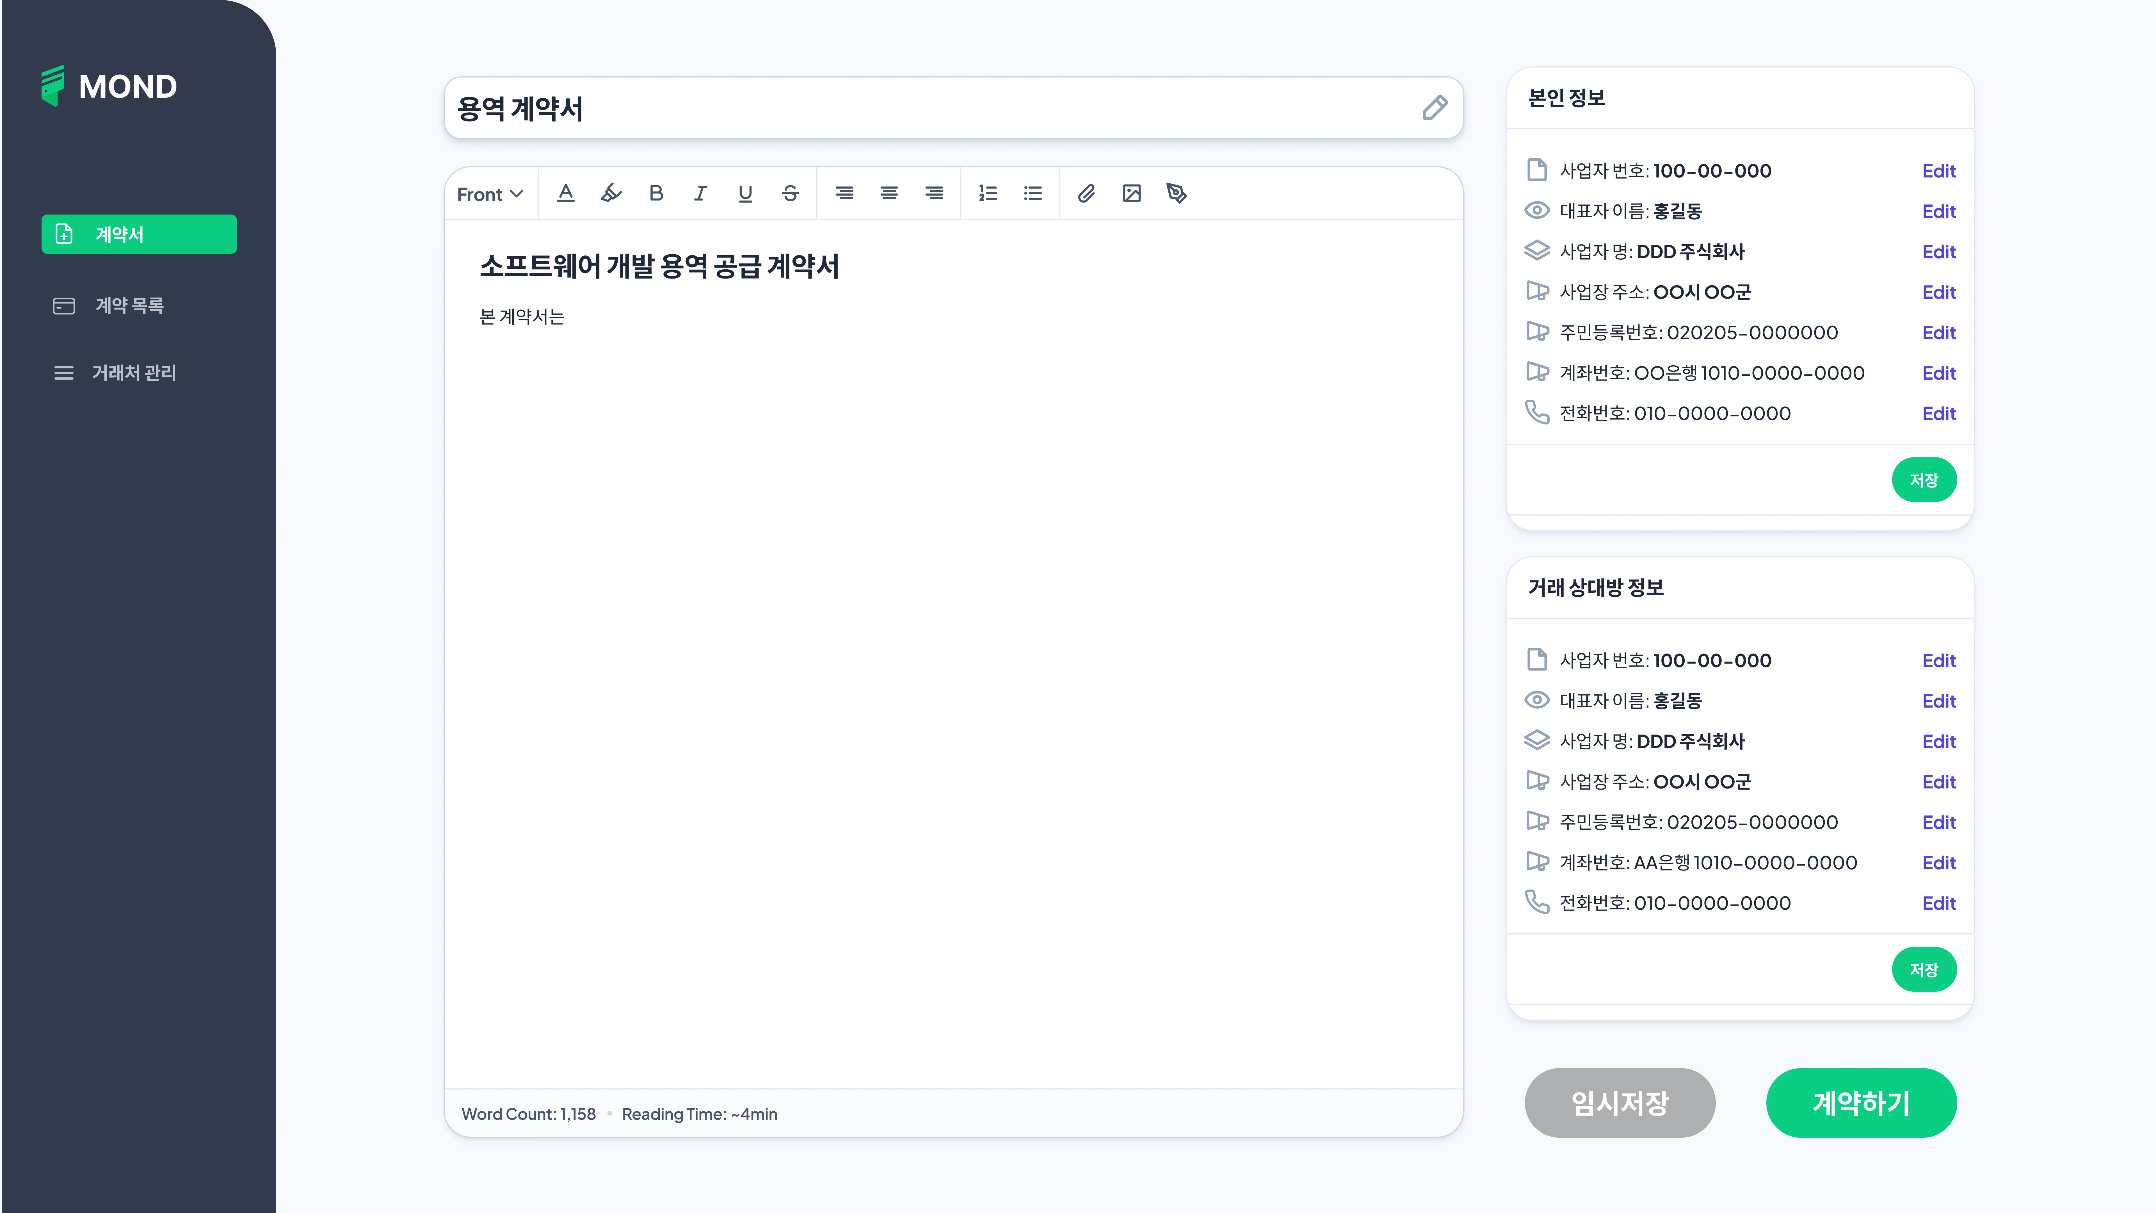2156x1213 pixels.
Task: Click the Reading Time: ~4min status text
Action: (700, 1114)
